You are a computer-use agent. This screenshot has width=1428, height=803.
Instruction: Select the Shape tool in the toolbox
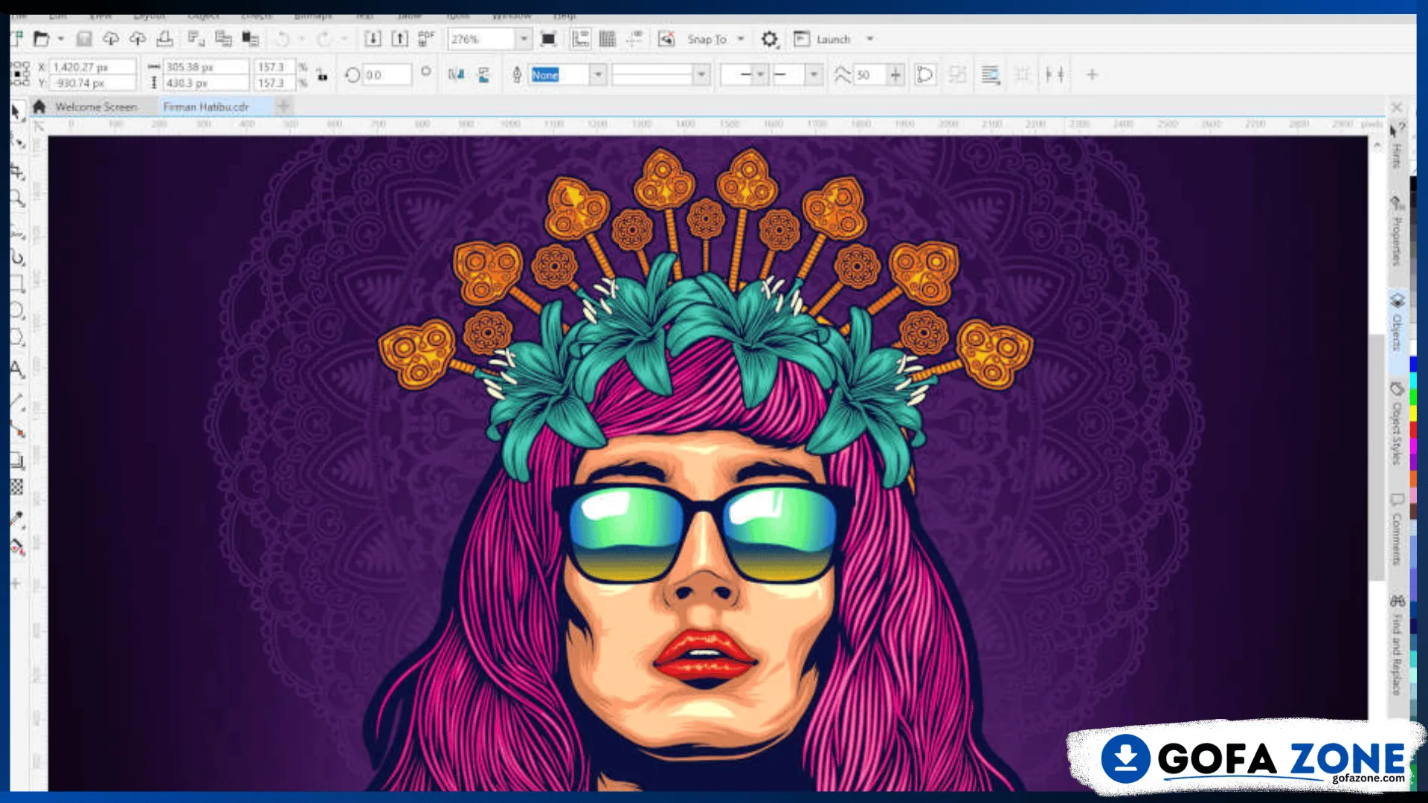pyautogui.click(x=16, y=141)
